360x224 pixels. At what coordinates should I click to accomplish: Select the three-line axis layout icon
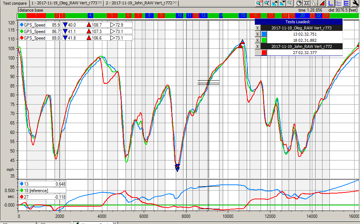pos(346,3)
